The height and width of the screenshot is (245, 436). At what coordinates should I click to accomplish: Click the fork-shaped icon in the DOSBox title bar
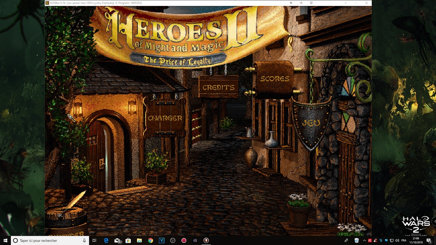click(291, 3)
